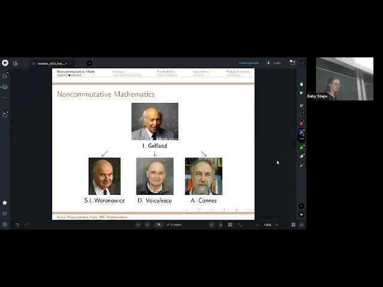Open the left sidebar three-dots menu
Screen dimensions: 383x287
5,97
